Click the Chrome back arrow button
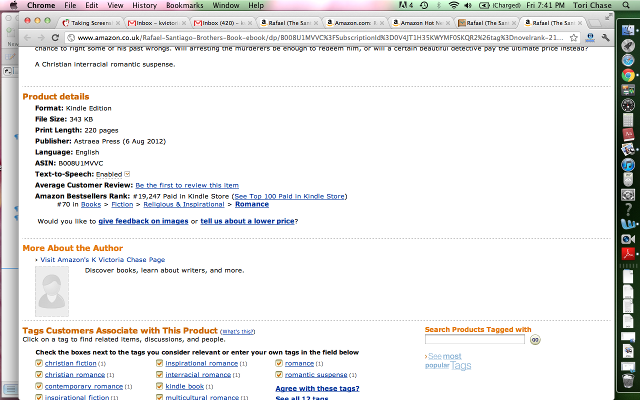640x400 pixels. point(27,37)
